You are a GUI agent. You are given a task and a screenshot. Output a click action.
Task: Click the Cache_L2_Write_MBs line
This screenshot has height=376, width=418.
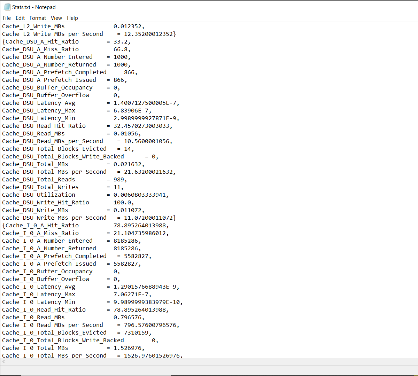73,26
